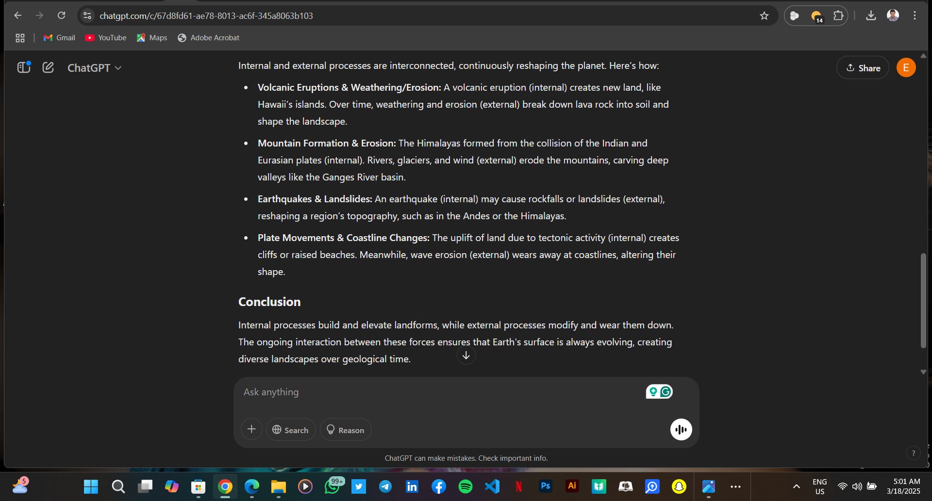
Task: Open Windows taskbar Search
Action: pos(118,486)
